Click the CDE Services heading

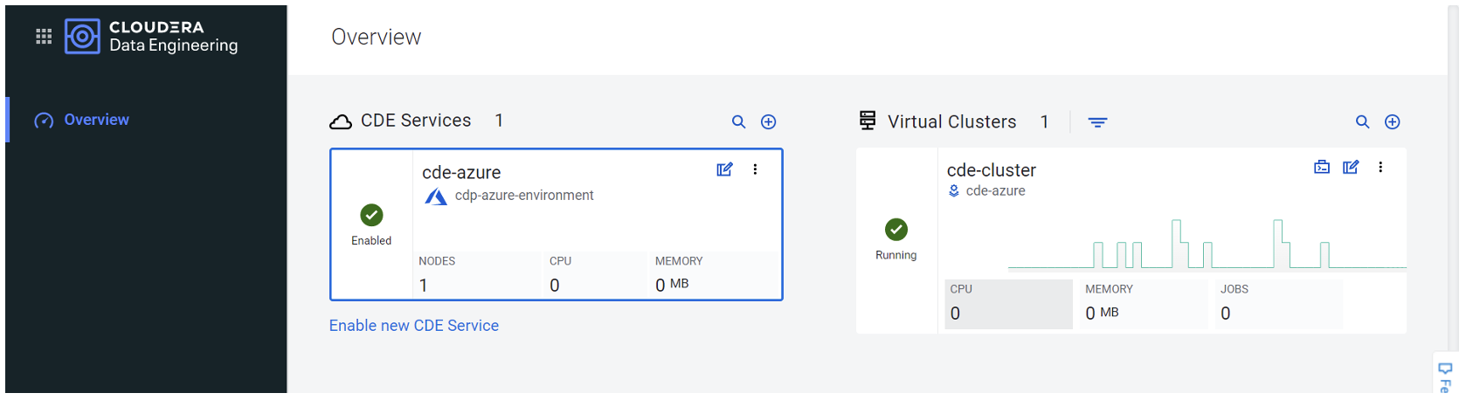click(x=416, y=121)
